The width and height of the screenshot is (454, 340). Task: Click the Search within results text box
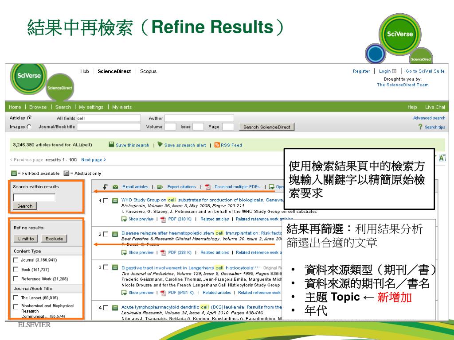coord(34,197)
